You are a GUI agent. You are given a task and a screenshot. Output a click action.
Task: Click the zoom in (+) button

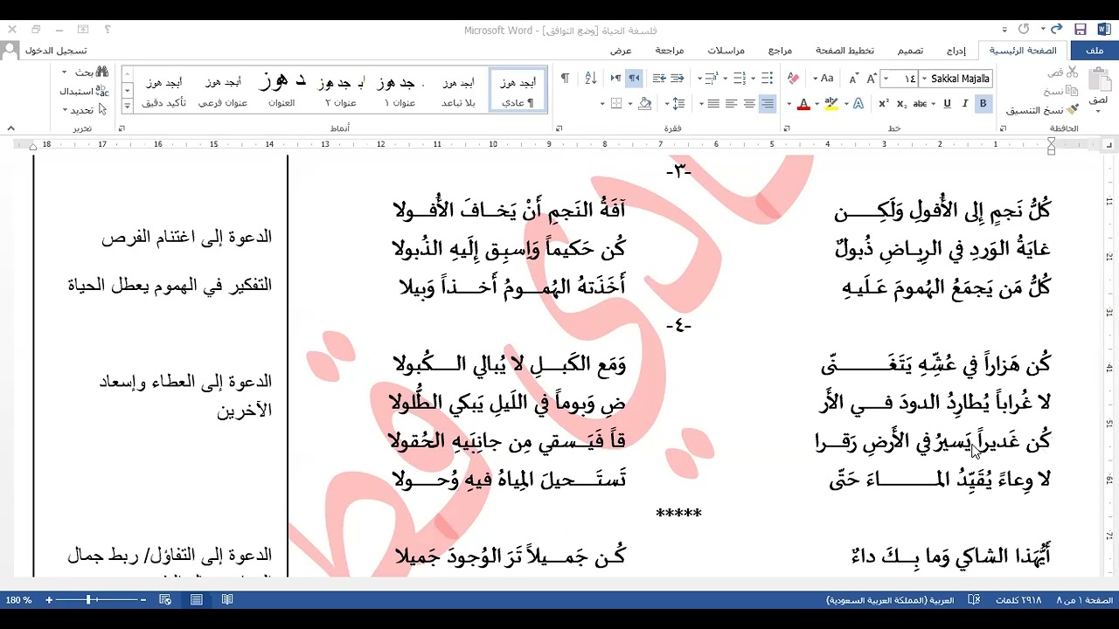[x=49, y=600]
